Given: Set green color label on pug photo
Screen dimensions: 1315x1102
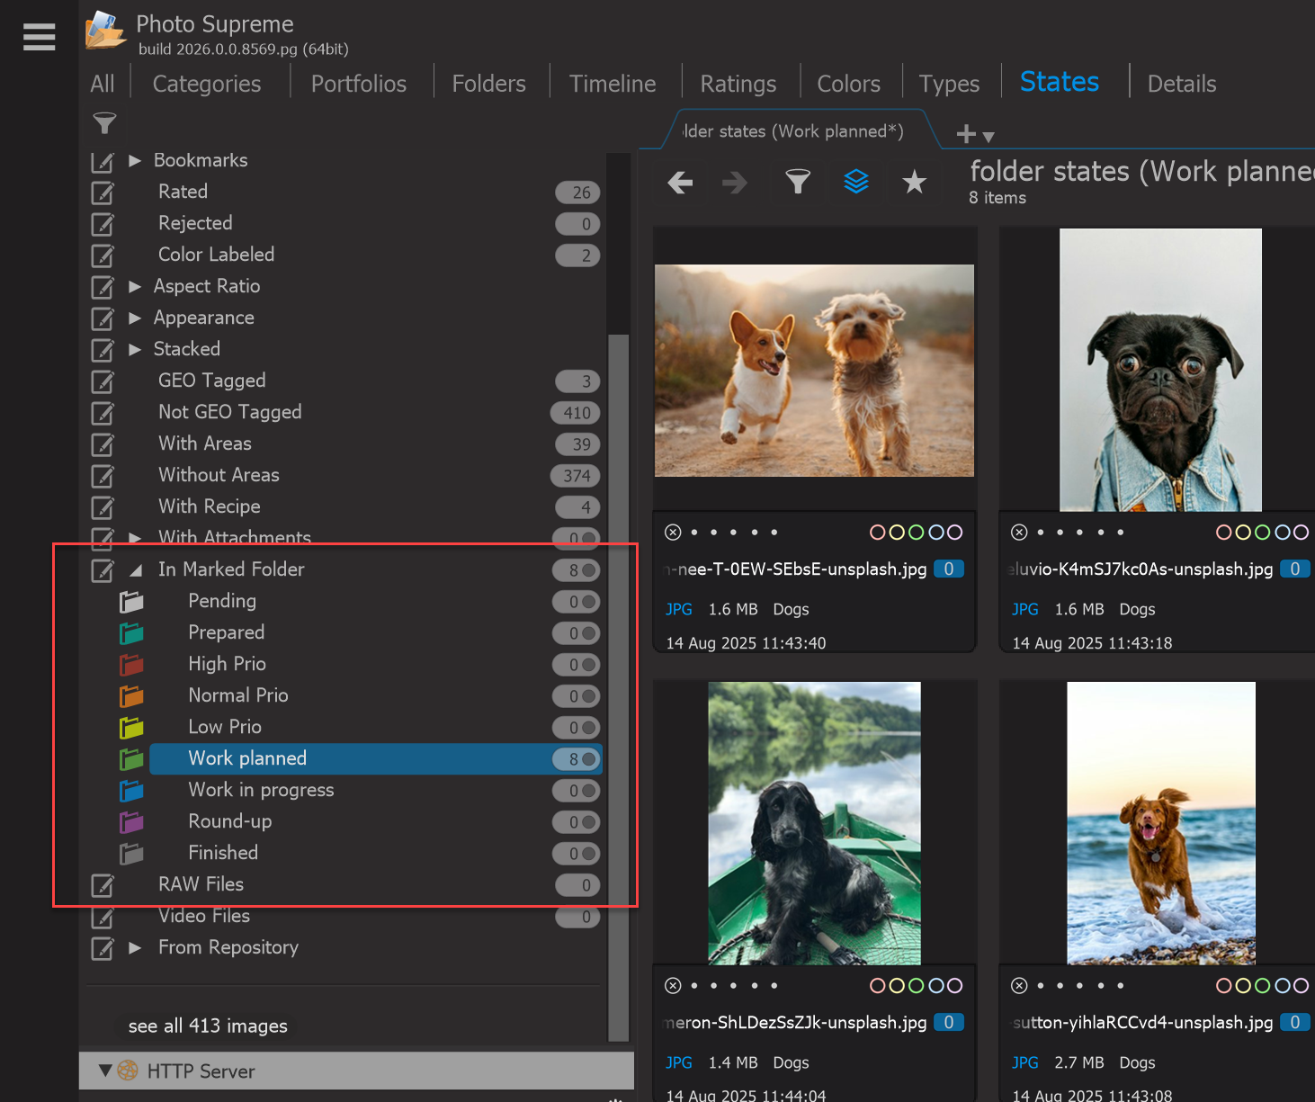Looking at the screenshot, I should (1262, 533).
